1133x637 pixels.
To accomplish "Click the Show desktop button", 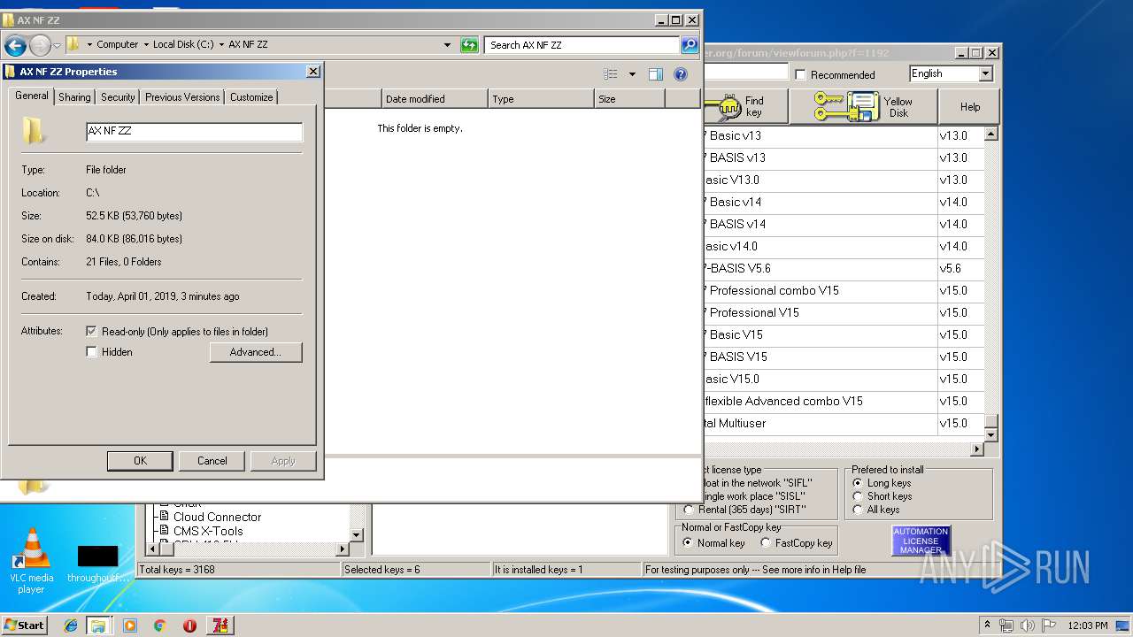I will tap(1123, 625).
